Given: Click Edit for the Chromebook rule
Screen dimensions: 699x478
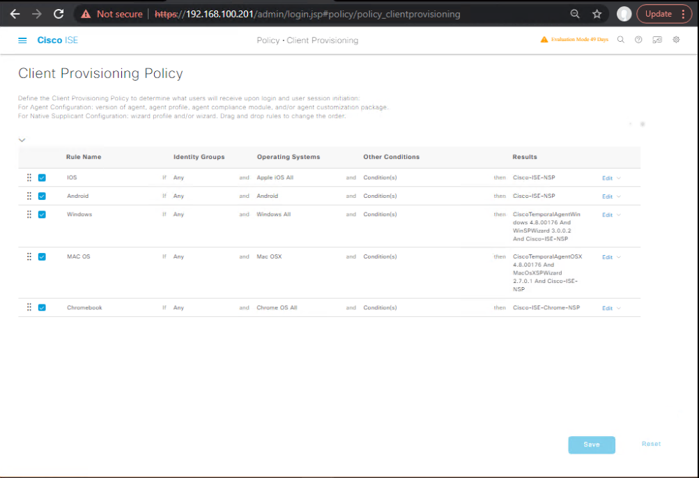Looking at the screenshot, I should point(607,308).
